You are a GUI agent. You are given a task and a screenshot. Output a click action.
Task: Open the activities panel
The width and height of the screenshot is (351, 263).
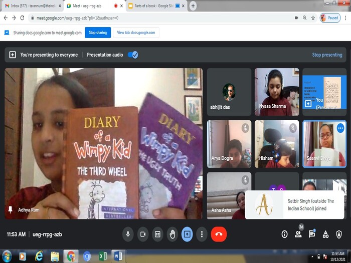325,234
